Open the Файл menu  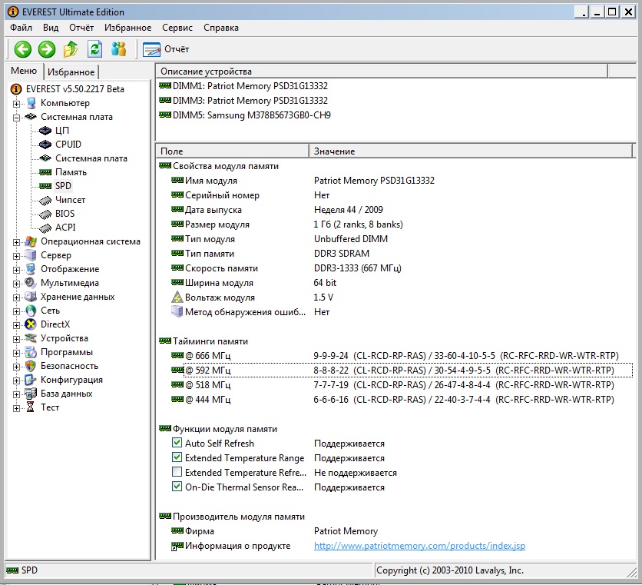pos(22,28)
